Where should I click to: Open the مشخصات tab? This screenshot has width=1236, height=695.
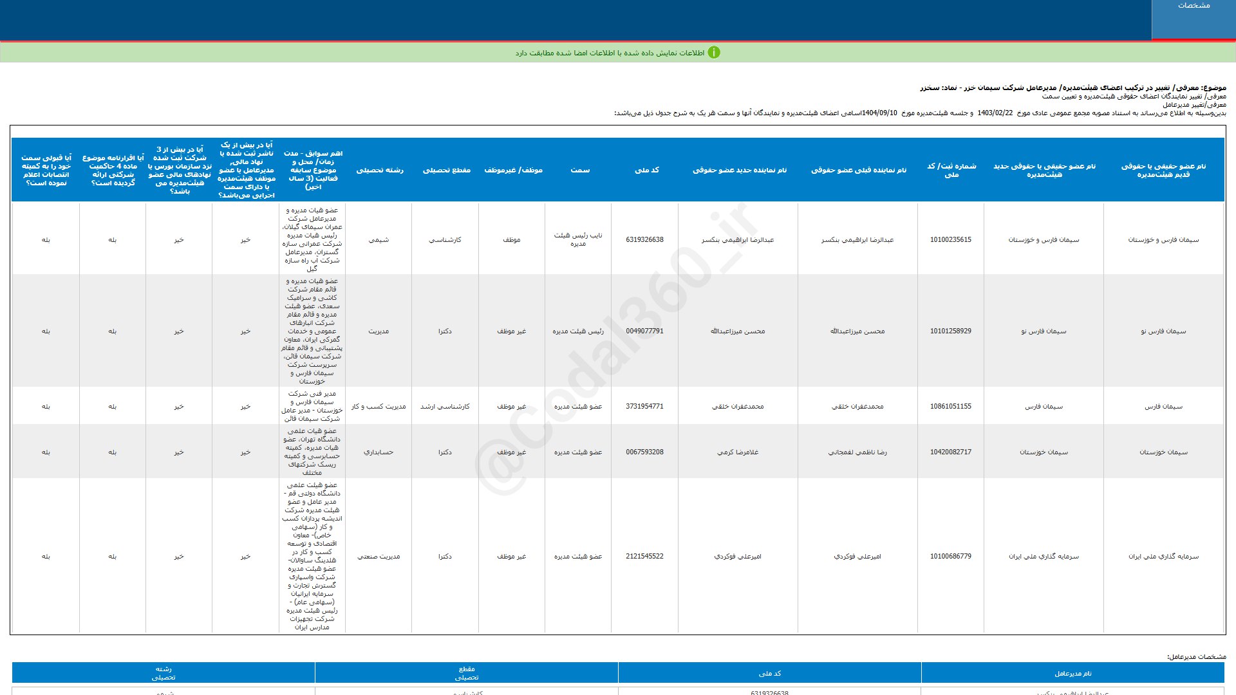[x=1194, y=6]
